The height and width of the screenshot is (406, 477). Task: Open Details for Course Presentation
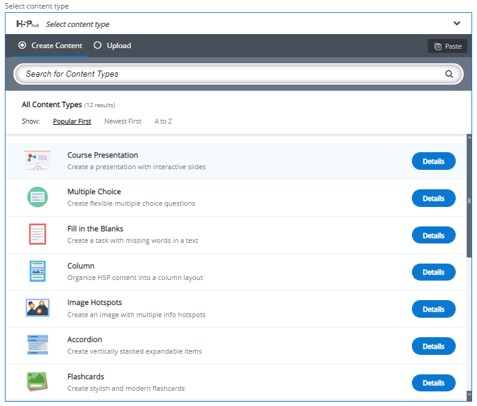(x=433, y=161)
